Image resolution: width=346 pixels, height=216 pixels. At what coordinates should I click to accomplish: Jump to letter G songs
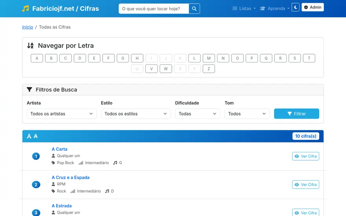(123, 58)
